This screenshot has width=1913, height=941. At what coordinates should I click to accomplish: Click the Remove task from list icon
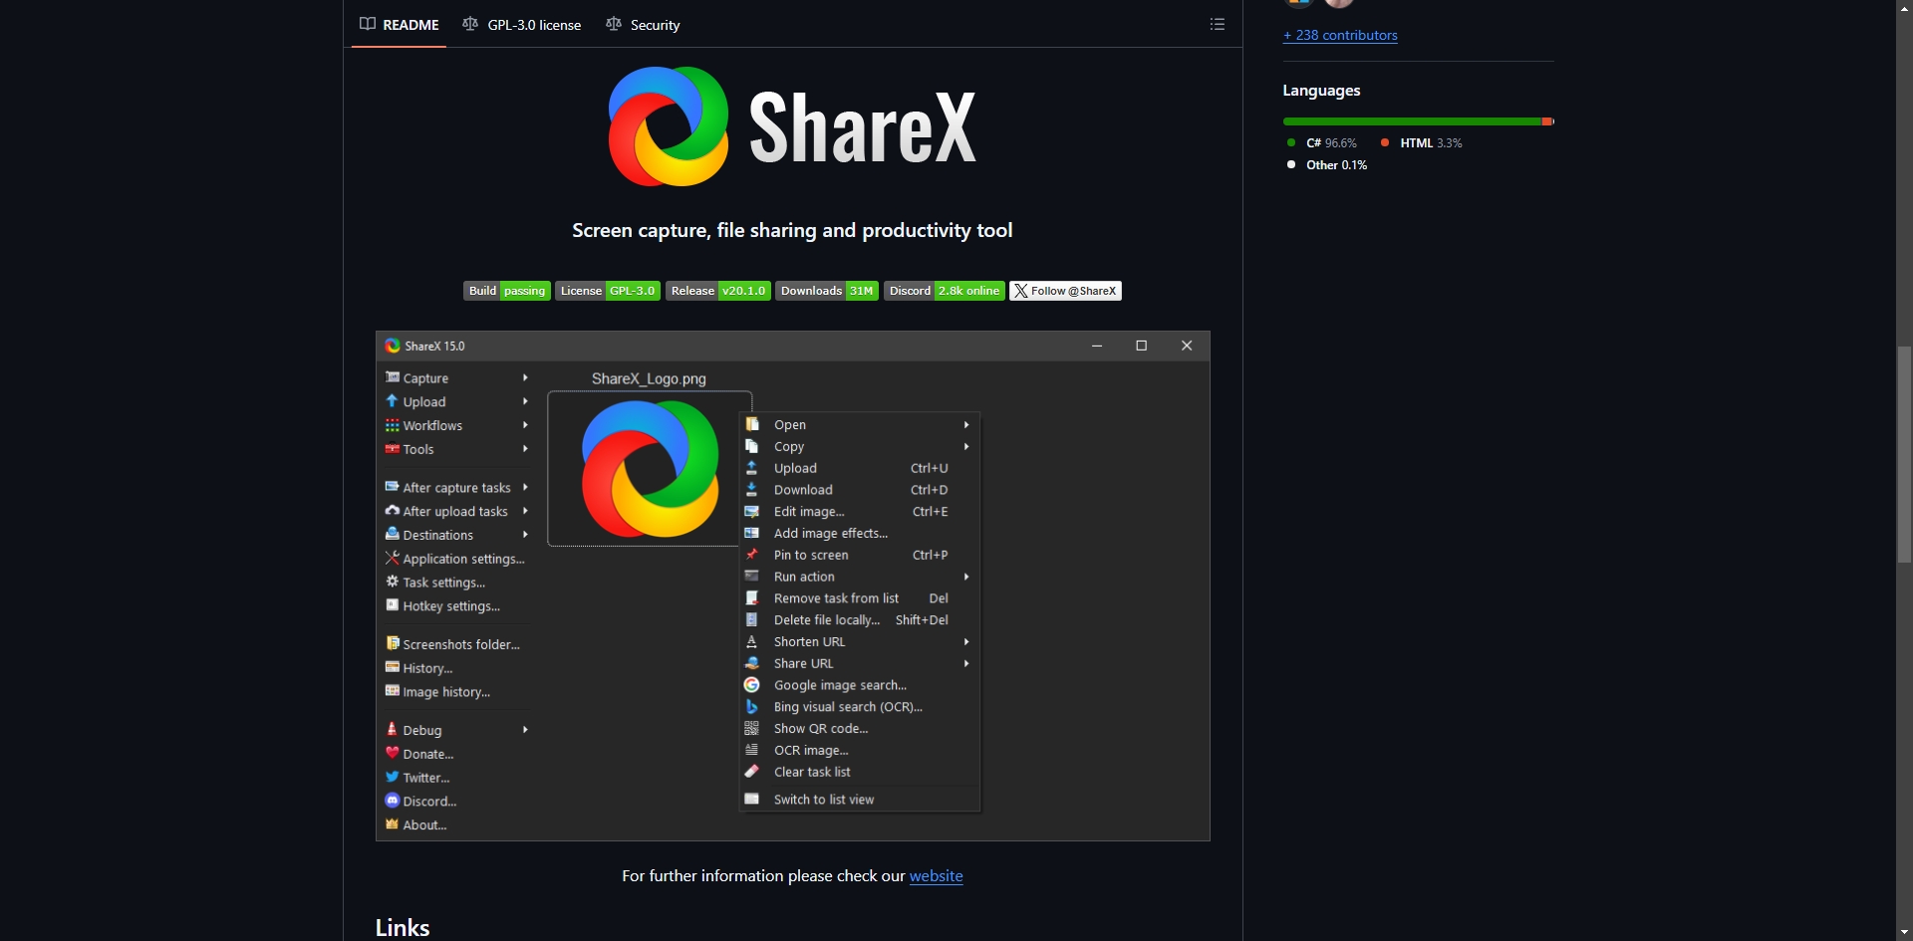(752, 597)
